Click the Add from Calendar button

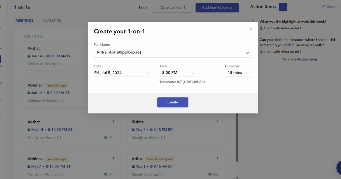217,8
